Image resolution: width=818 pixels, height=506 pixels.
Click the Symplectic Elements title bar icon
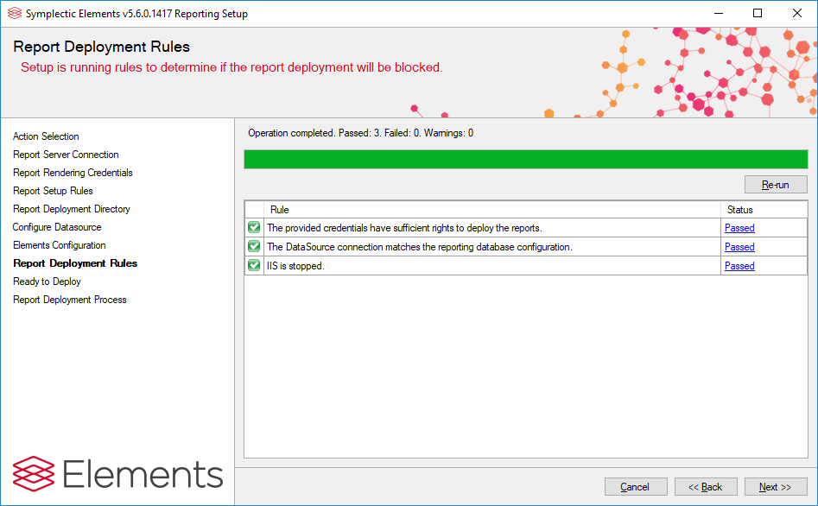pos(15,13)
